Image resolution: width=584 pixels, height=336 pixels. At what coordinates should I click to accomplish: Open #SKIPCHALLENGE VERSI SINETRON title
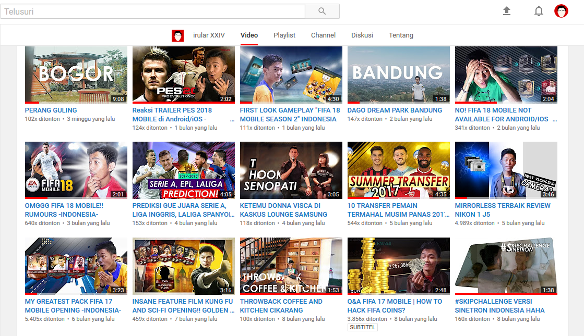tap(499, 306)
